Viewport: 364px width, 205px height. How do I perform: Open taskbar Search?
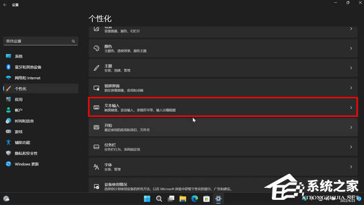tap(159, 199)
